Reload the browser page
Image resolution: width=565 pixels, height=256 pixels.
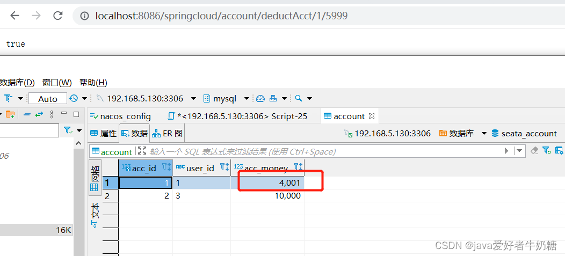[x=57, y=16]
